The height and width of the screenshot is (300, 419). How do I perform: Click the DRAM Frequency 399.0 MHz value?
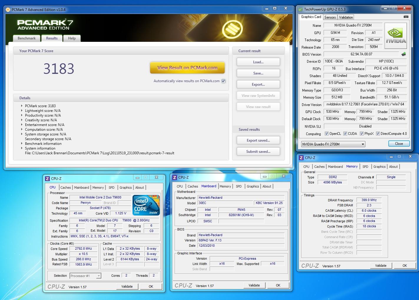[369, 200]
